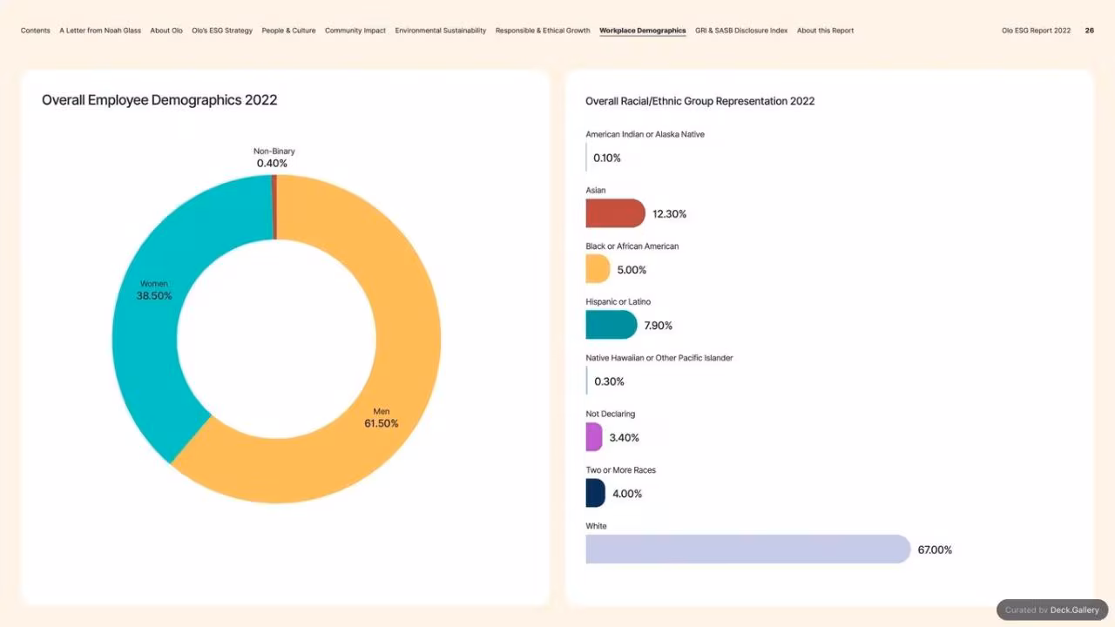Open GRI & SASB Disclosure Index

(741, 30)
